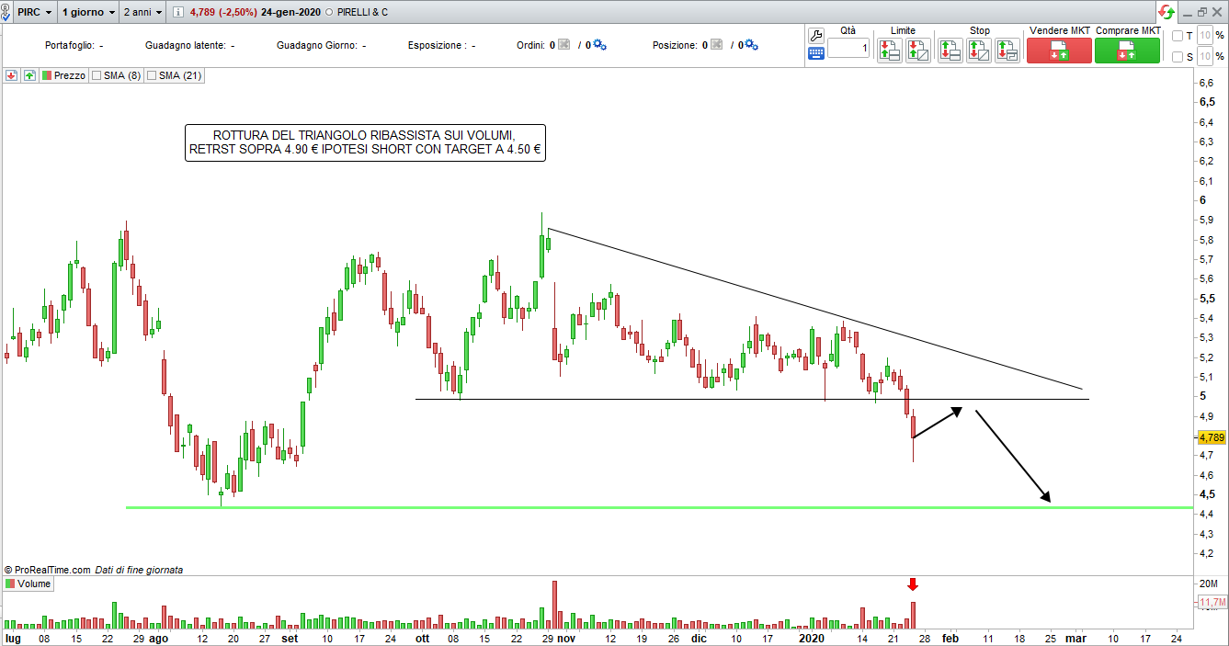Expand the 1 giorno timeframe dropdown
The image size is (1229, 646).
coord(88,13)
